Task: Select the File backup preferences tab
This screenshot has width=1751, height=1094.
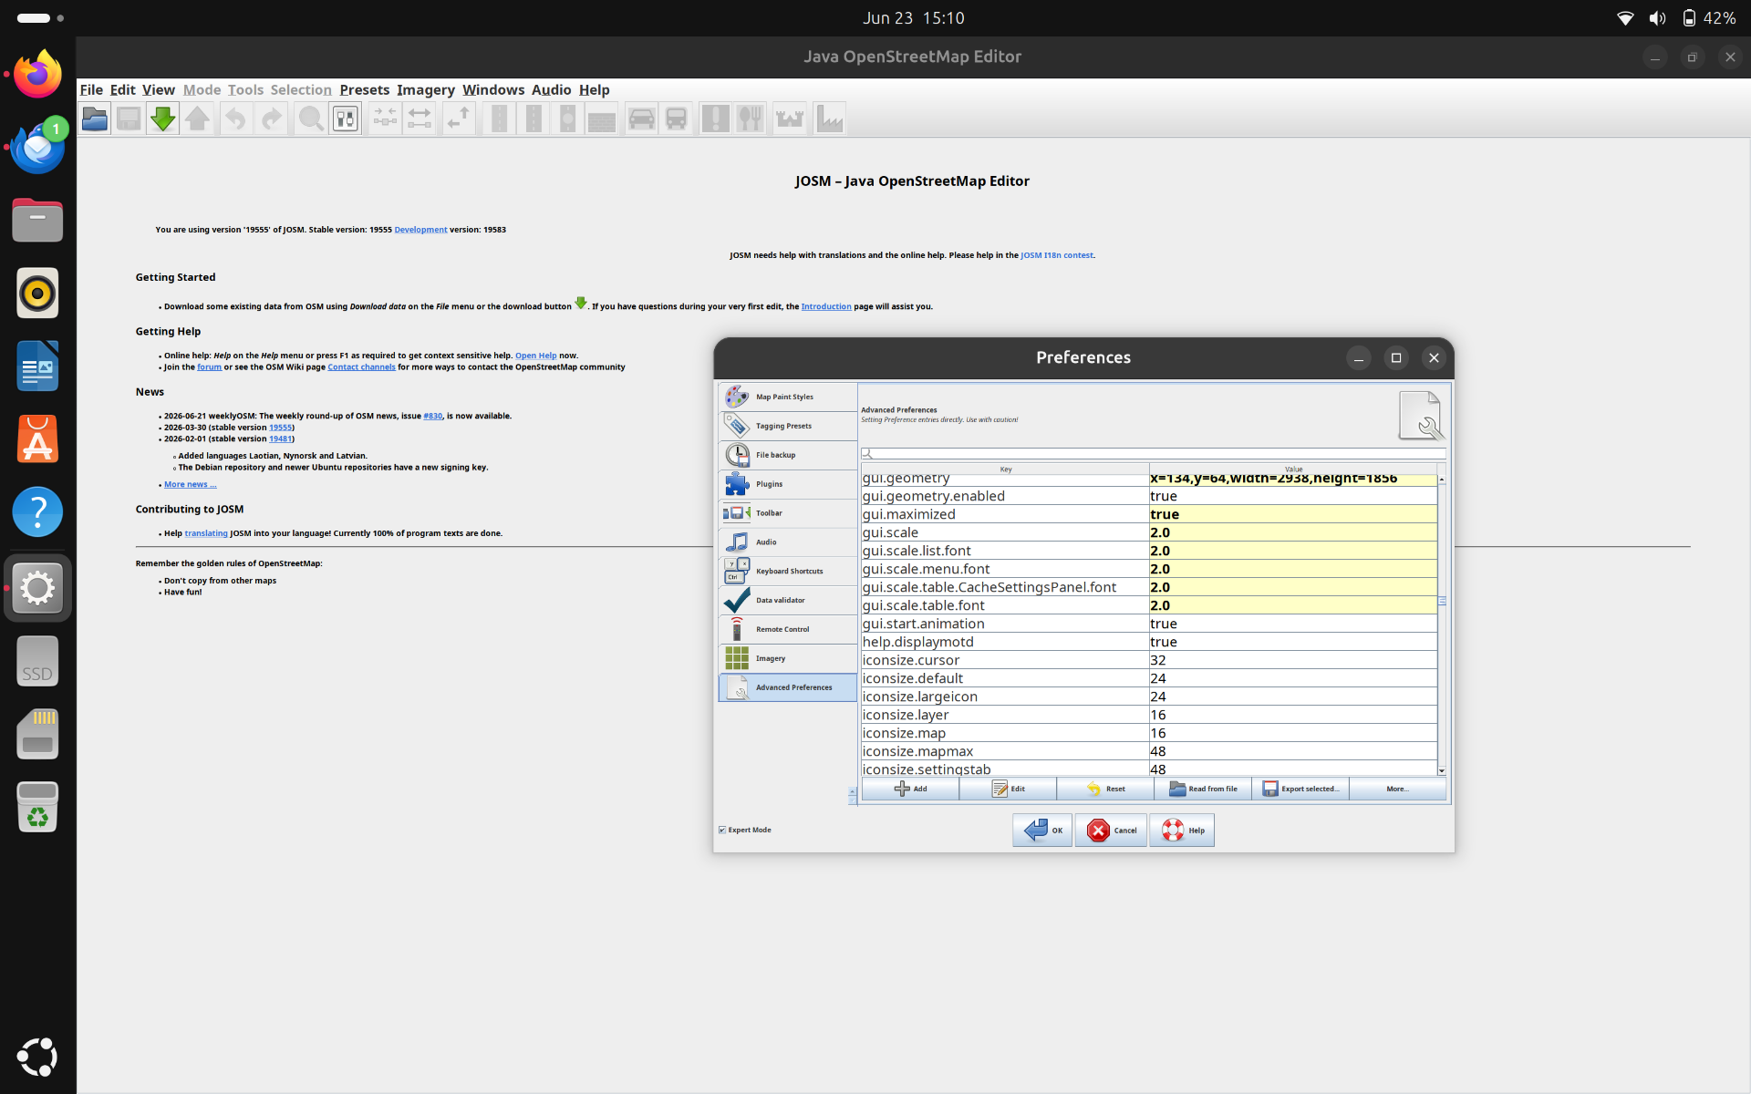Action: tap(788, 455)
